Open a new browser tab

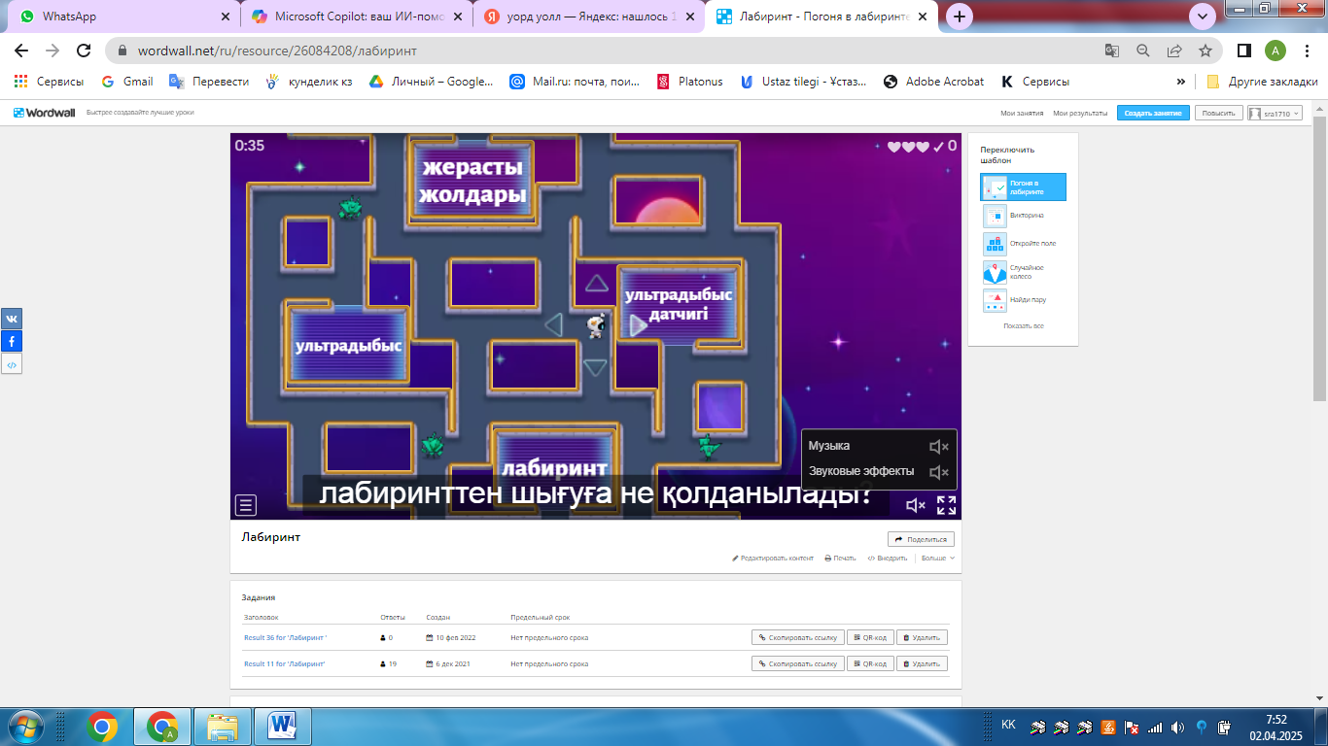click(x=960, y=17)
